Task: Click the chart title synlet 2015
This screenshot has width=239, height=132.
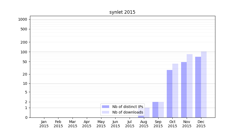Action: pos(122,12)
